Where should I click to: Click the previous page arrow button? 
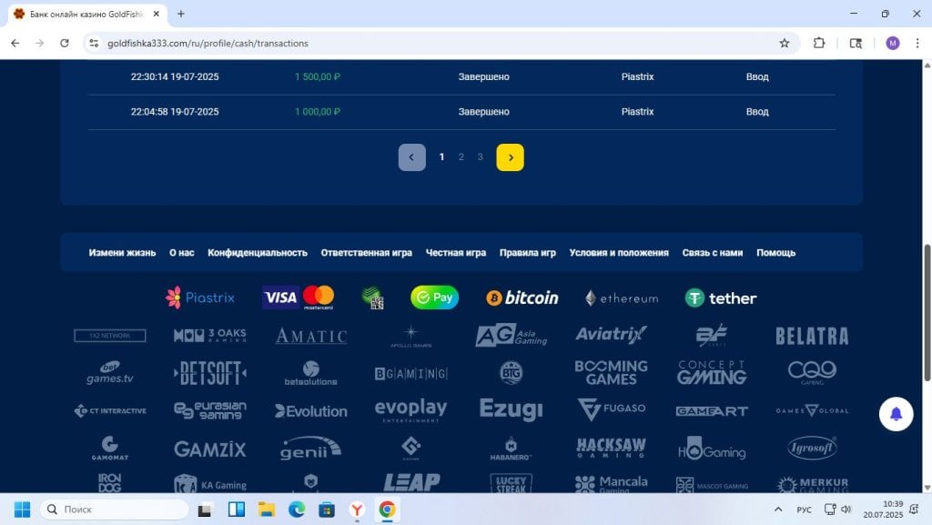[x=412, y=157]
